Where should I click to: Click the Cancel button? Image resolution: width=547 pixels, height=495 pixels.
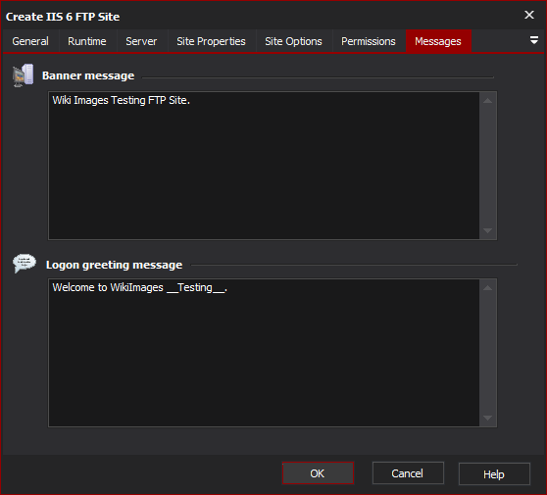pyautogui.click(x=408, y=473)
